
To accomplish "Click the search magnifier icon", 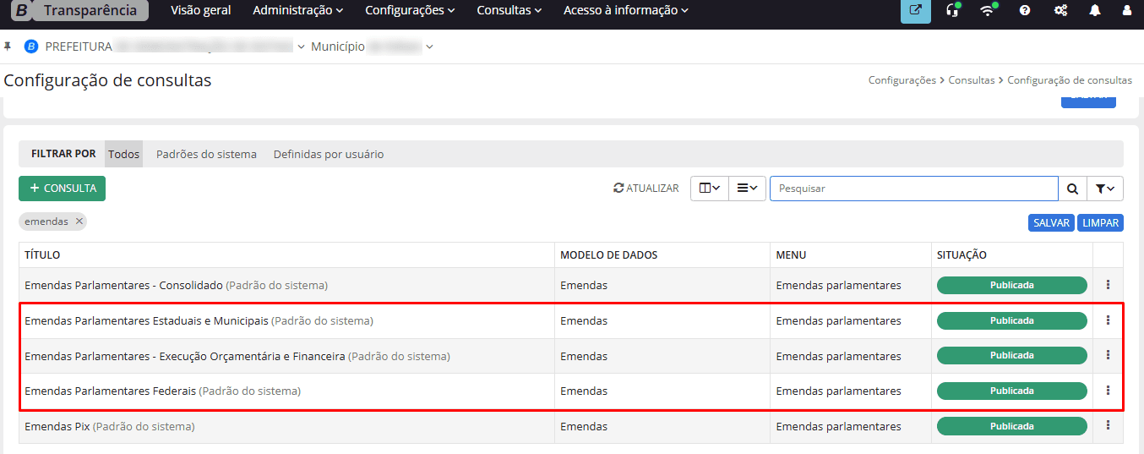I will pos(1072,189).
